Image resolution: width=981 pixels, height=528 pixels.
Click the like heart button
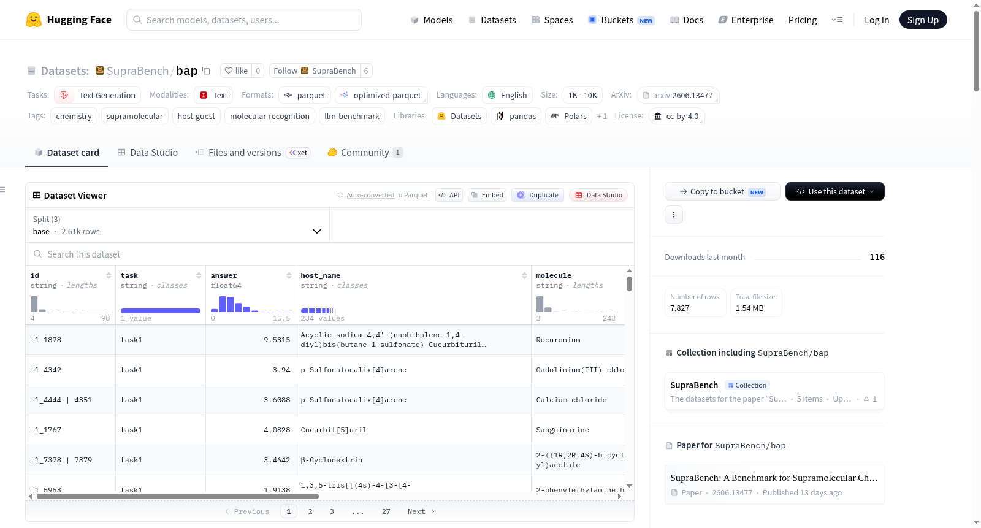click(236, 71)
